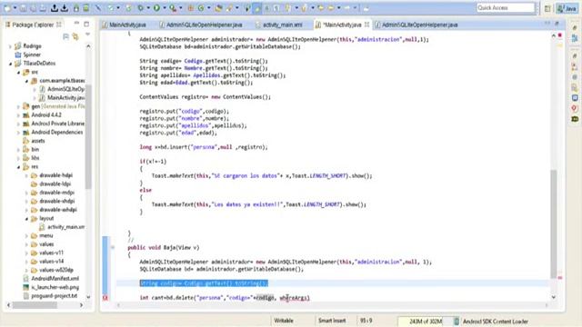The image size is (582, 327).
Task: Open the Run configurations dropdown arrow
Action: [164, 8]
